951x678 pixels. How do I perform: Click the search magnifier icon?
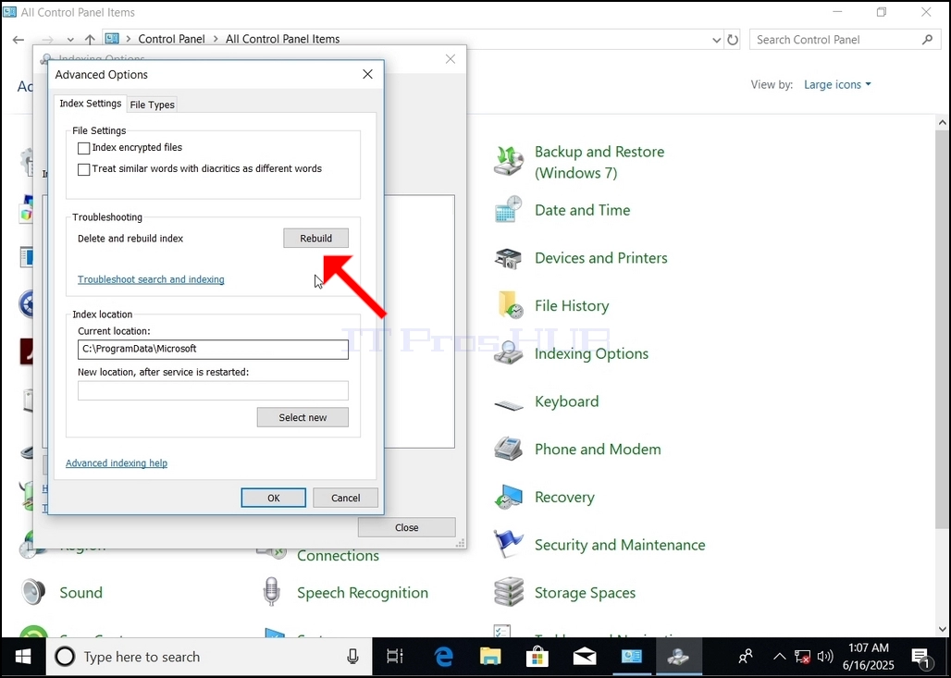(x=927, y=40)
